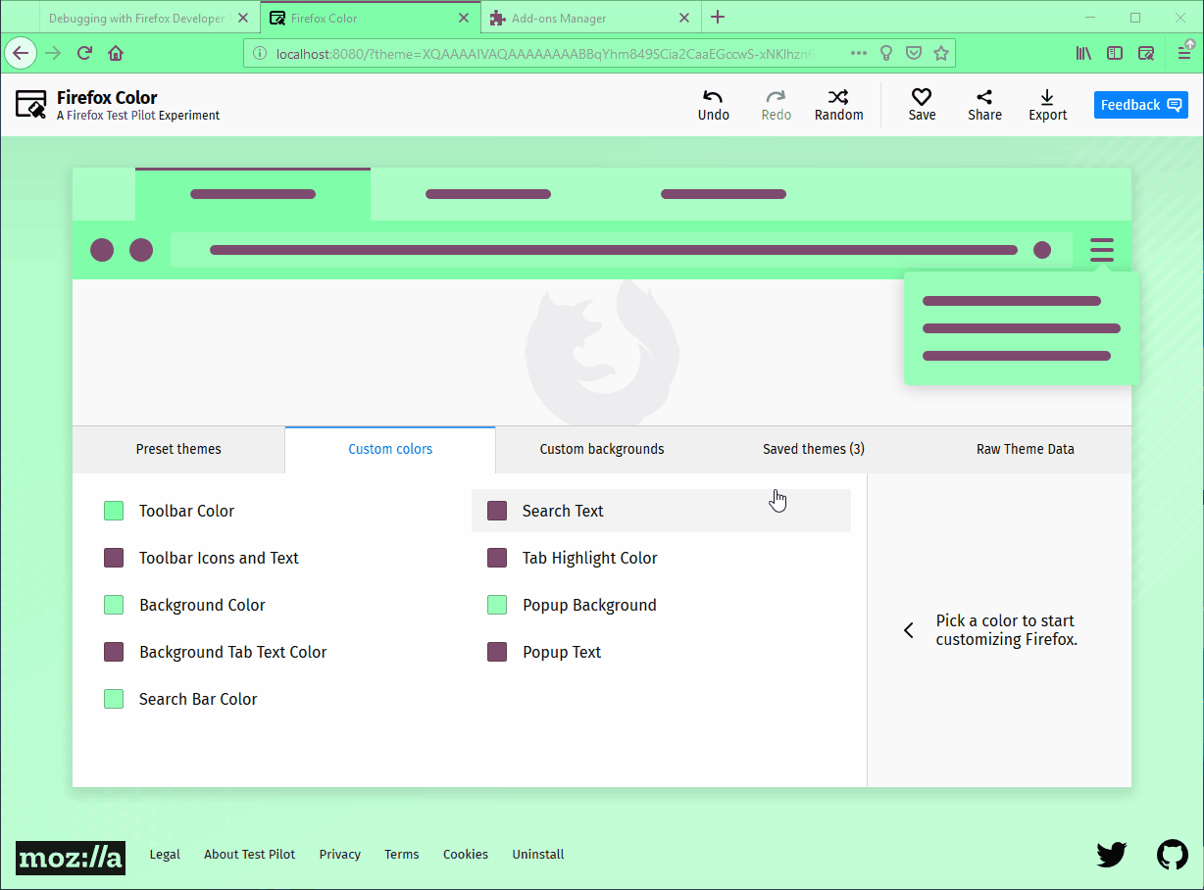Pick the Tab Highlight Color swatch
The width and height of the screenshot is (1204, 890).
click(x=497, y=558)
